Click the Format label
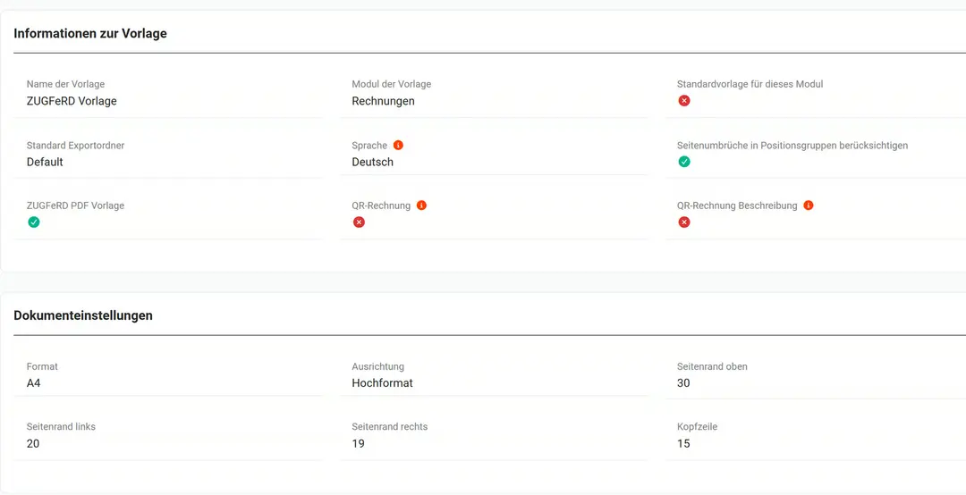 click(42, 366)
